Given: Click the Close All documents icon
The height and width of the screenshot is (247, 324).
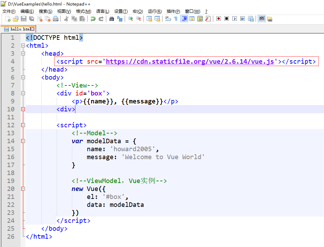Looking at the screenshot, I should (48, 19).
